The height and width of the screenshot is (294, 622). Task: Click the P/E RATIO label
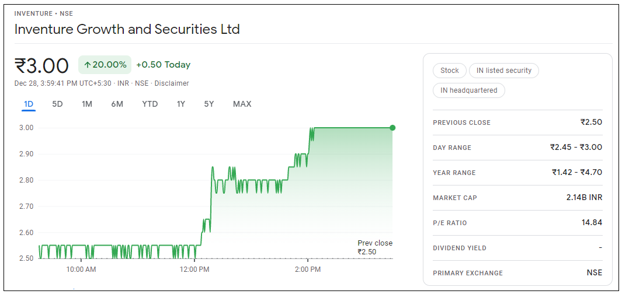pos(450,223)
